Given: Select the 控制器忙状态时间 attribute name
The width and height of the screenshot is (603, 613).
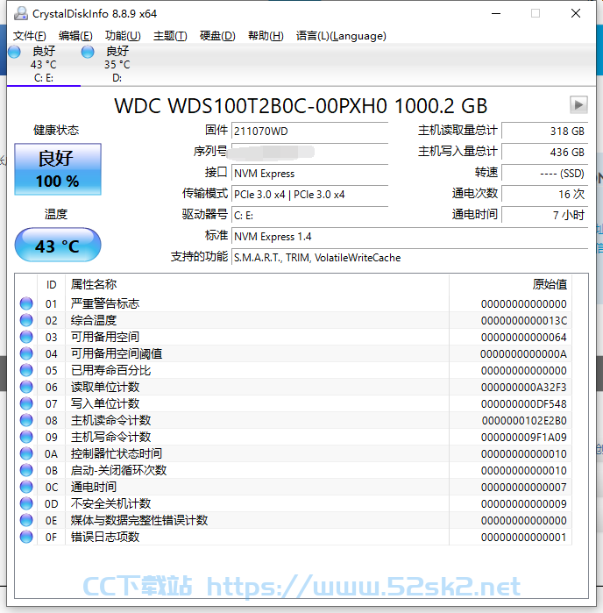Looking at the screenshot, I should (117, 453).
